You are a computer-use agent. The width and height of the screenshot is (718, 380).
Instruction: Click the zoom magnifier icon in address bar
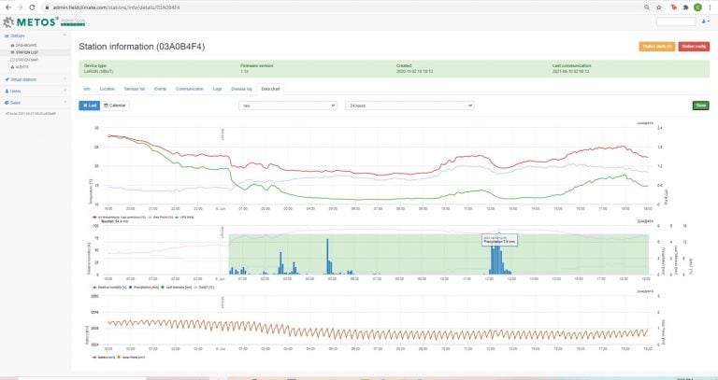tap(646, 7)
